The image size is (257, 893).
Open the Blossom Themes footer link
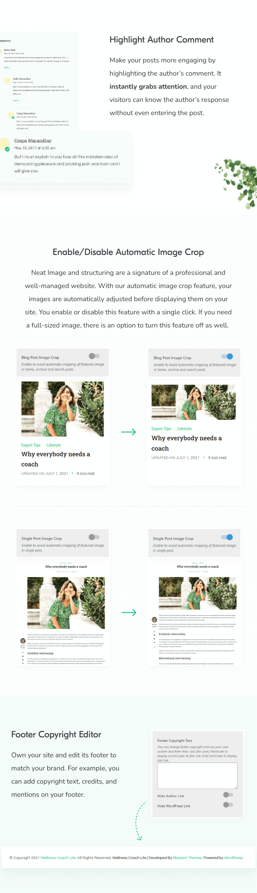pos(188,858)
